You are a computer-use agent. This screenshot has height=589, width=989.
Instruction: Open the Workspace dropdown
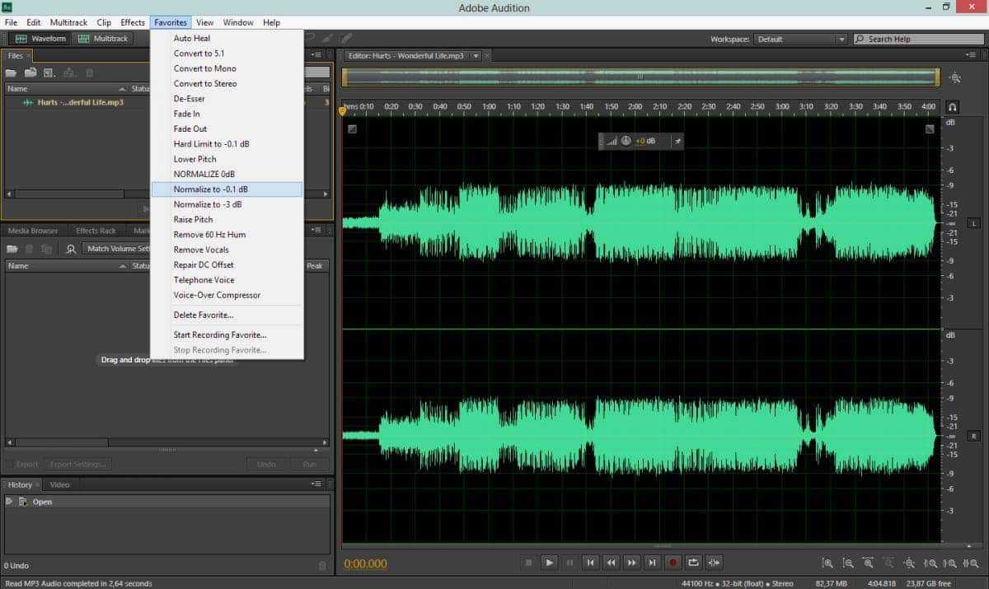pos(801,39)
